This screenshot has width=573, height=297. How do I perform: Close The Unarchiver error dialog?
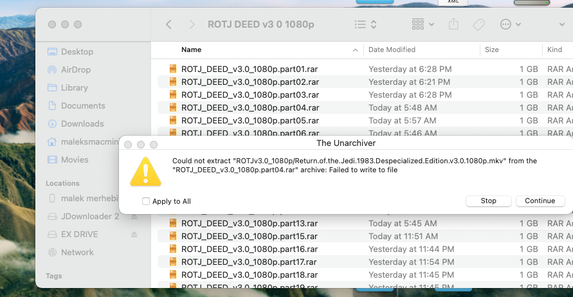click(x=128, y=145)
